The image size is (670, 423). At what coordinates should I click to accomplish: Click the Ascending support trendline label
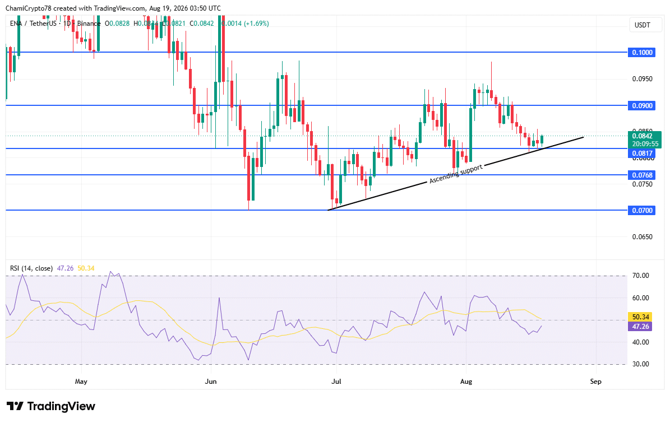(456, 174)
